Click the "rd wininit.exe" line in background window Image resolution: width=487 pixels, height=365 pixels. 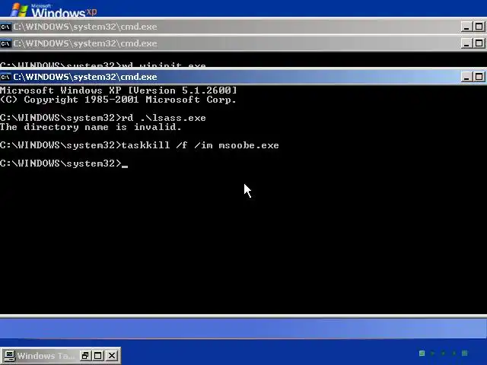(x=103, y=65)
